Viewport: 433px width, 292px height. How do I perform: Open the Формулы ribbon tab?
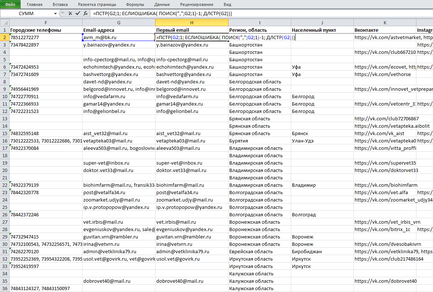tap(135, 4)
